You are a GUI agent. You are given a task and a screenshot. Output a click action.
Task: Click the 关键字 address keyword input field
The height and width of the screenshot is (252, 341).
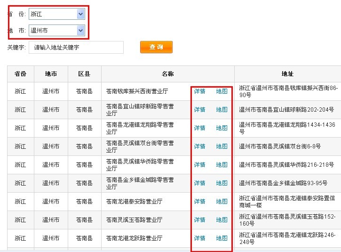click(76, 48)
